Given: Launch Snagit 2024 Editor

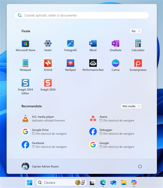Looking at the screenshot, I should pos(25,87).
